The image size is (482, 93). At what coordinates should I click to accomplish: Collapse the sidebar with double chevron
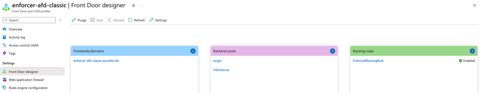[61, 20]
